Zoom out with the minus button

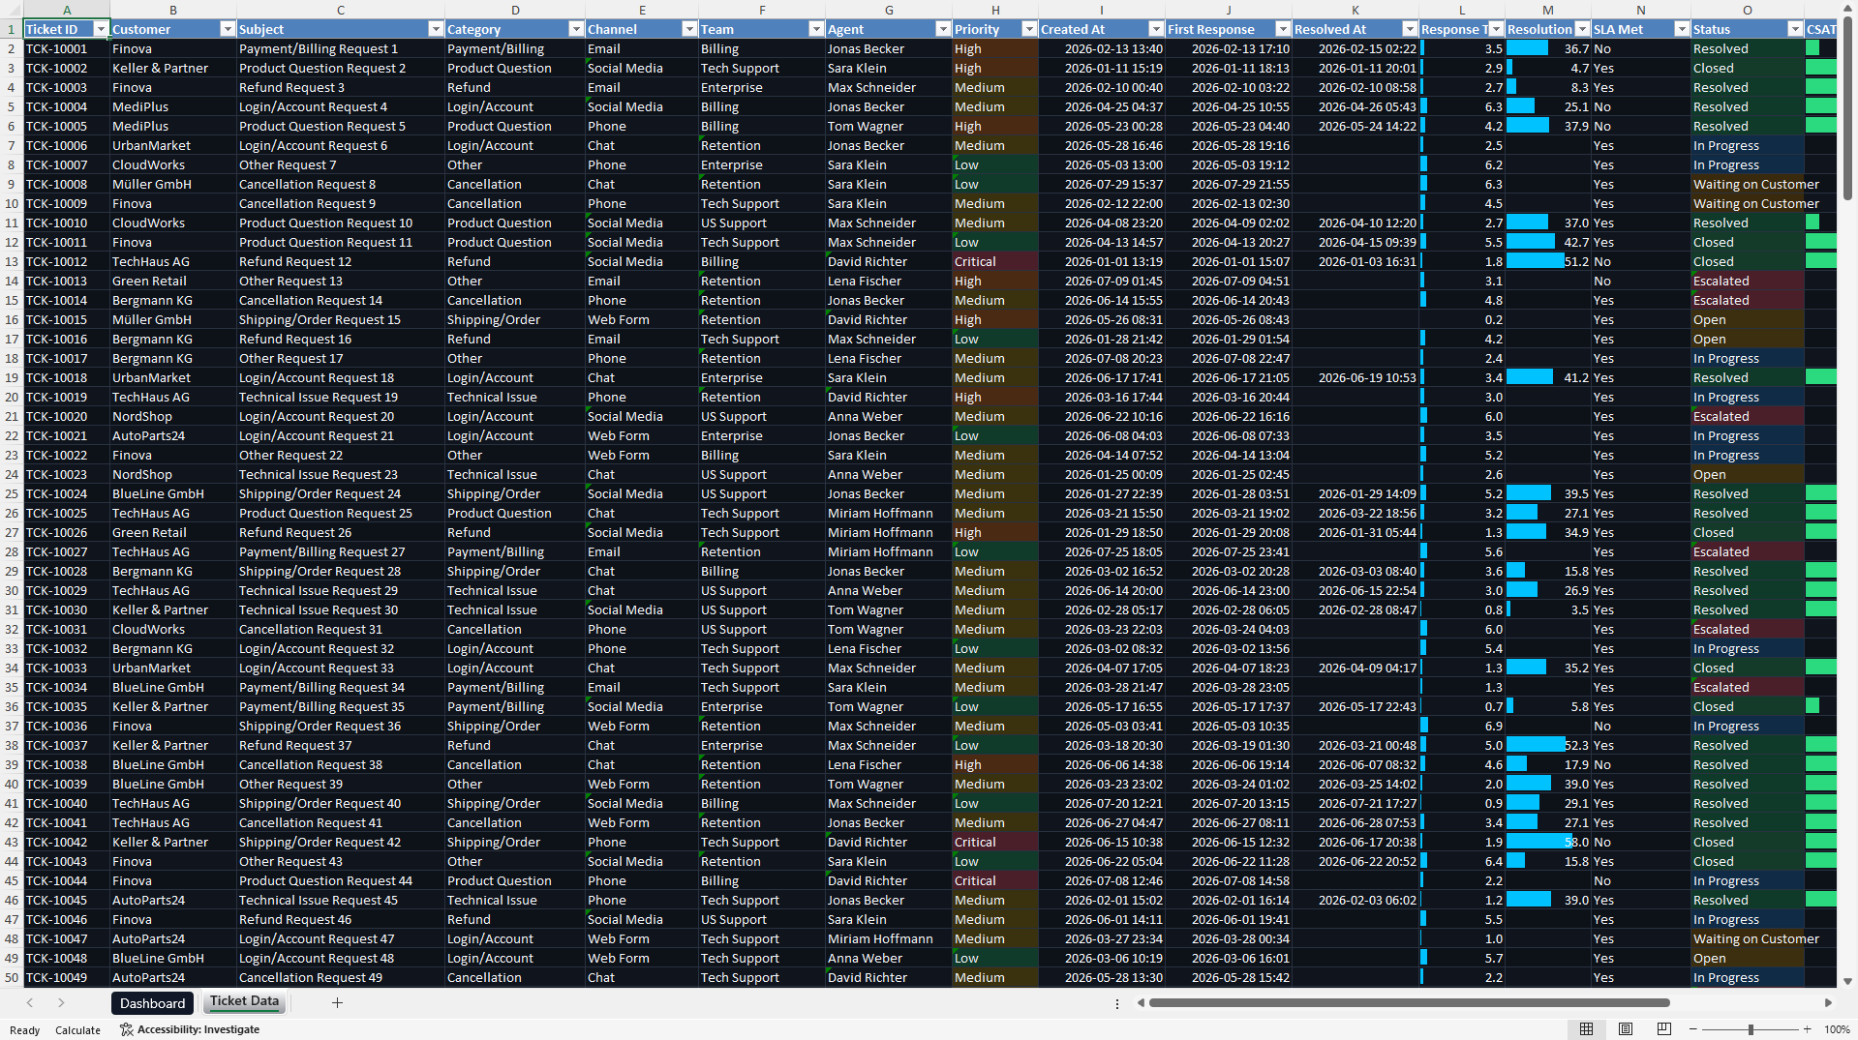click(x=1693, y=1029)
